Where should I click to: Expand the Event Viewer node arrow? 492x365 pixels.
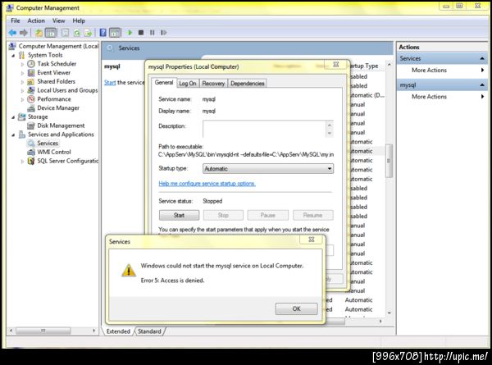(23, 73)
